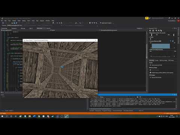180x135 pixels.
Task: Pin the Diagnostic Tools panel with the auto-hide icon
Action: pyautogui.click(x=174, y=28)
